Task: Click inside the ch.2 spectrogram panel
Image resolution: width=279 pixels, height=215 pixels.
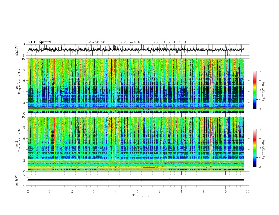Action: [x=136, y=144]
